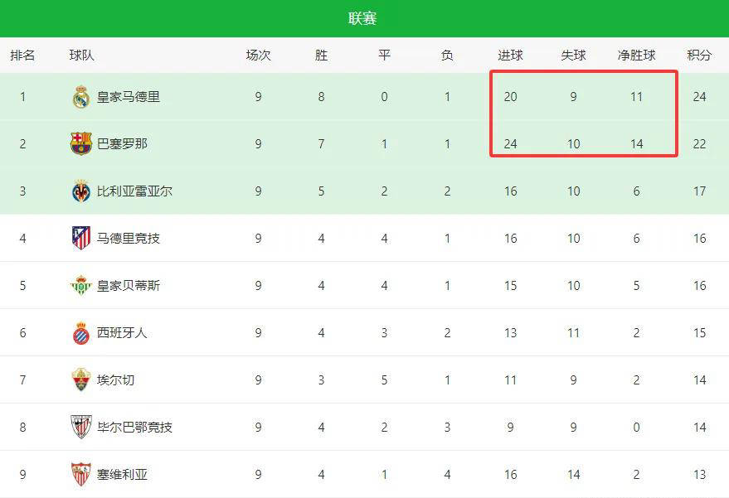The image size is (729, 498).
Task: Click the 净胜球 column header
Action: coord(636,56)
